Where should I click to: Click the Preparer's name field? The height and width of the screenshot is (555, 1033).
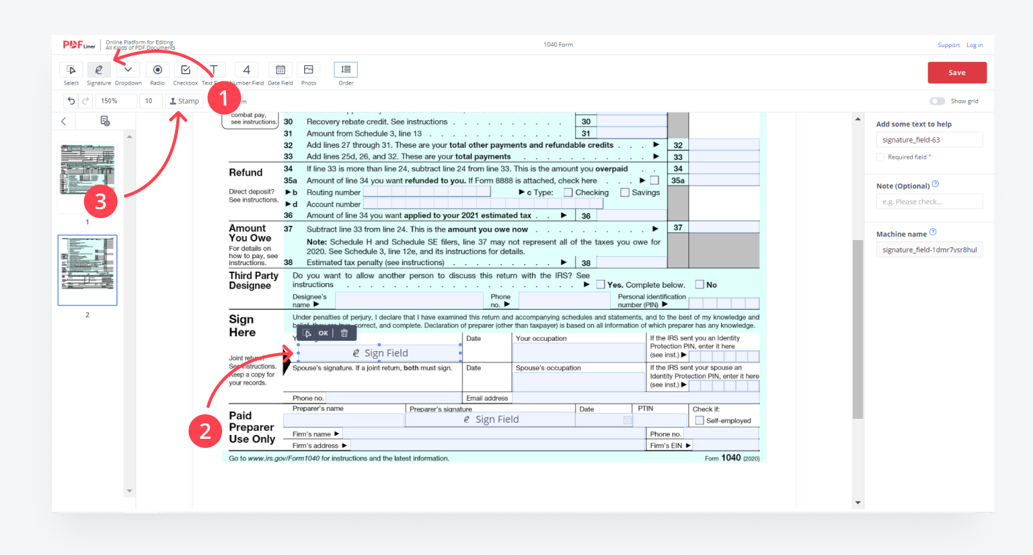tap(343, 420)
